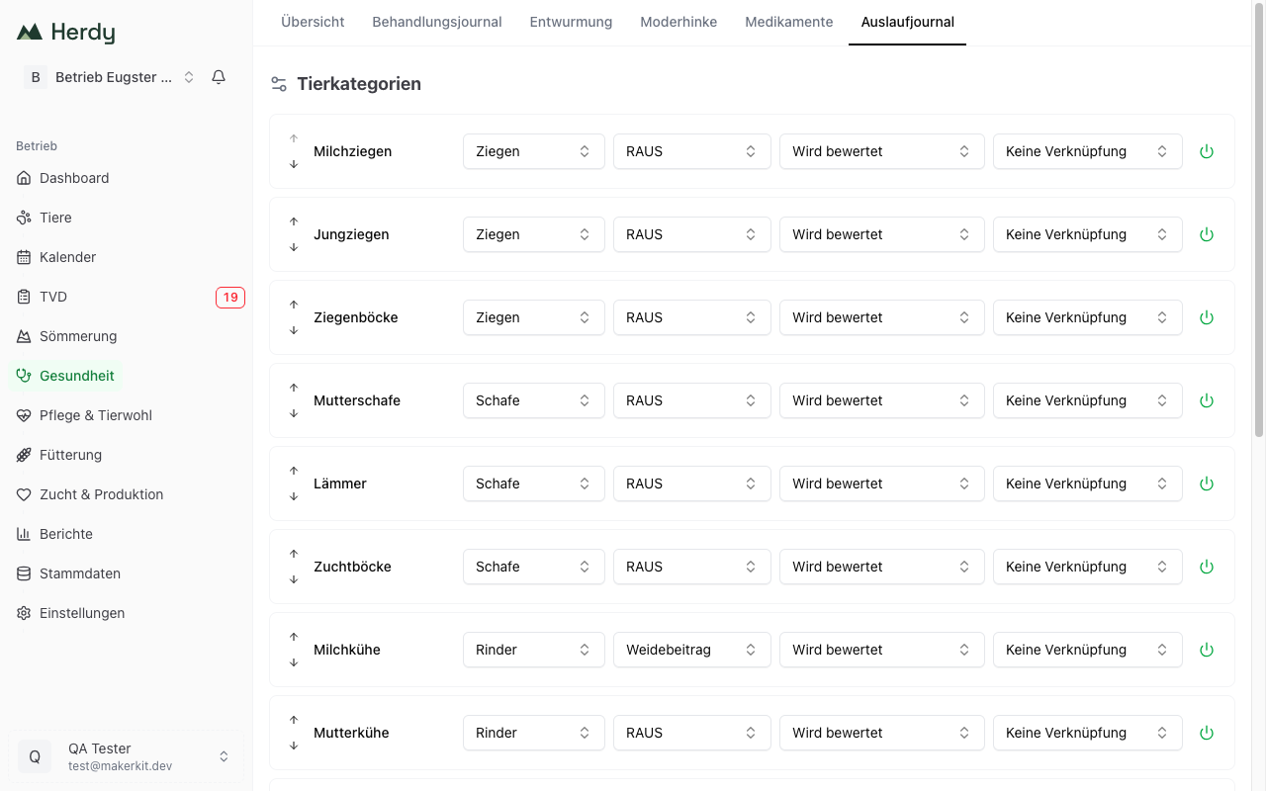Toggle power switch for Mutterkühe
Screen dimensions: 1266x791
tap(1206, 733)
